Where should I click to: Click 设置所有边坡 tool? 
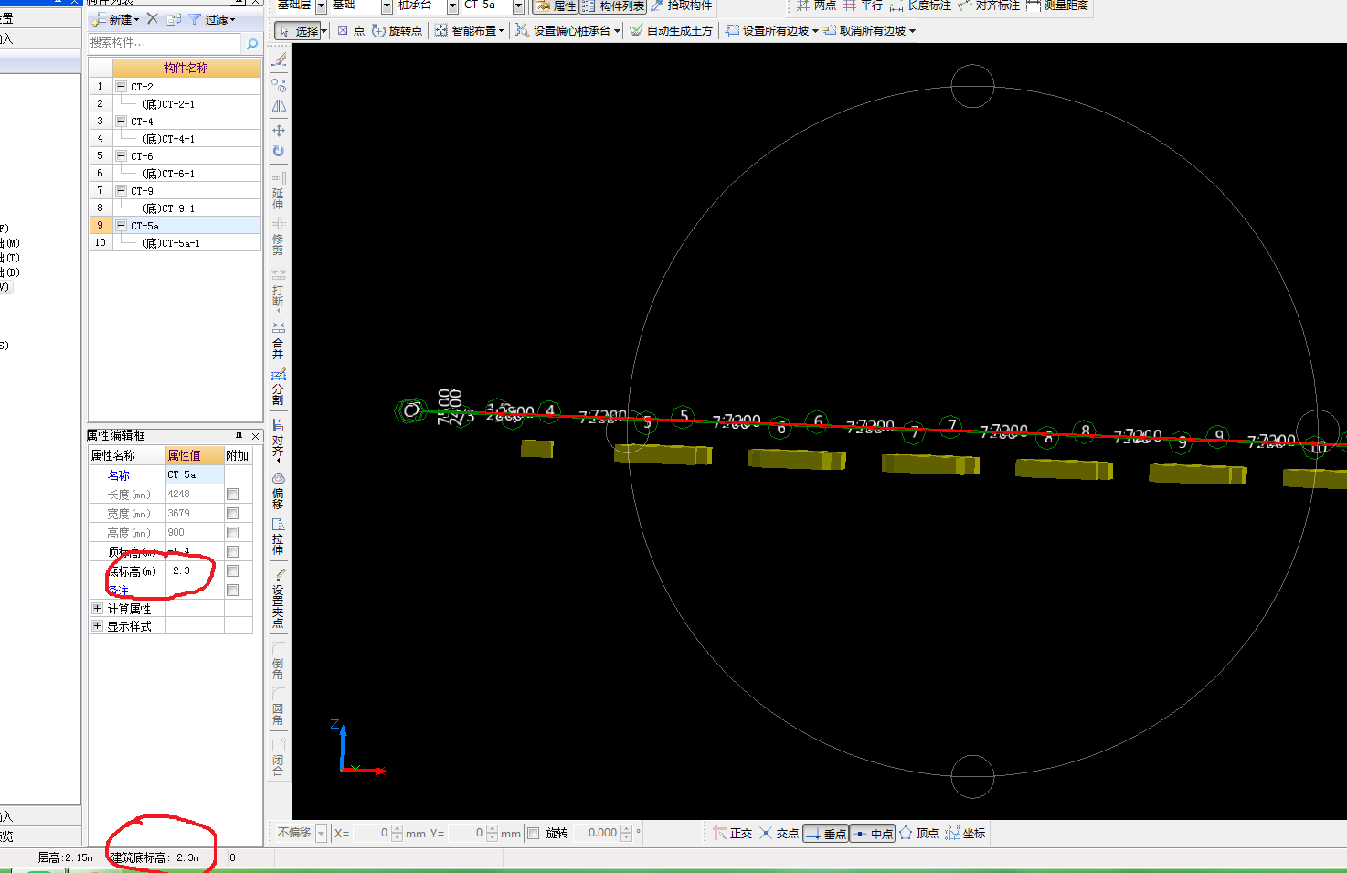coord(772,30)
